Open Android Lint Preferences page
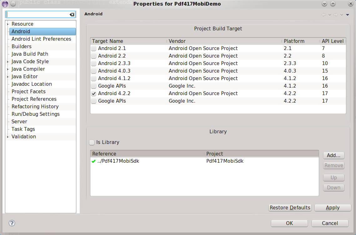This screenshot has width=356, height=235. [x=41, y=39]
